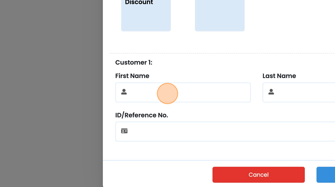Click the ID card icon in reference field
335x187 pixels.
124,131
